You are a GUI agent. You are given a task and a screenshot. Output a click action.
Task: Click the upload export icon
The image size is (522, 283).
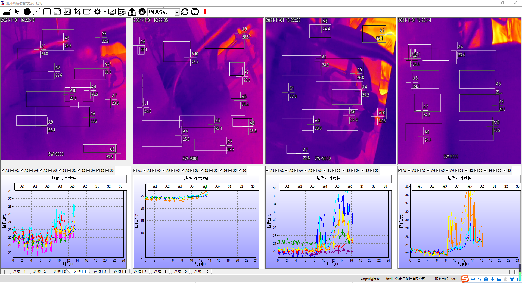(132, 12)
